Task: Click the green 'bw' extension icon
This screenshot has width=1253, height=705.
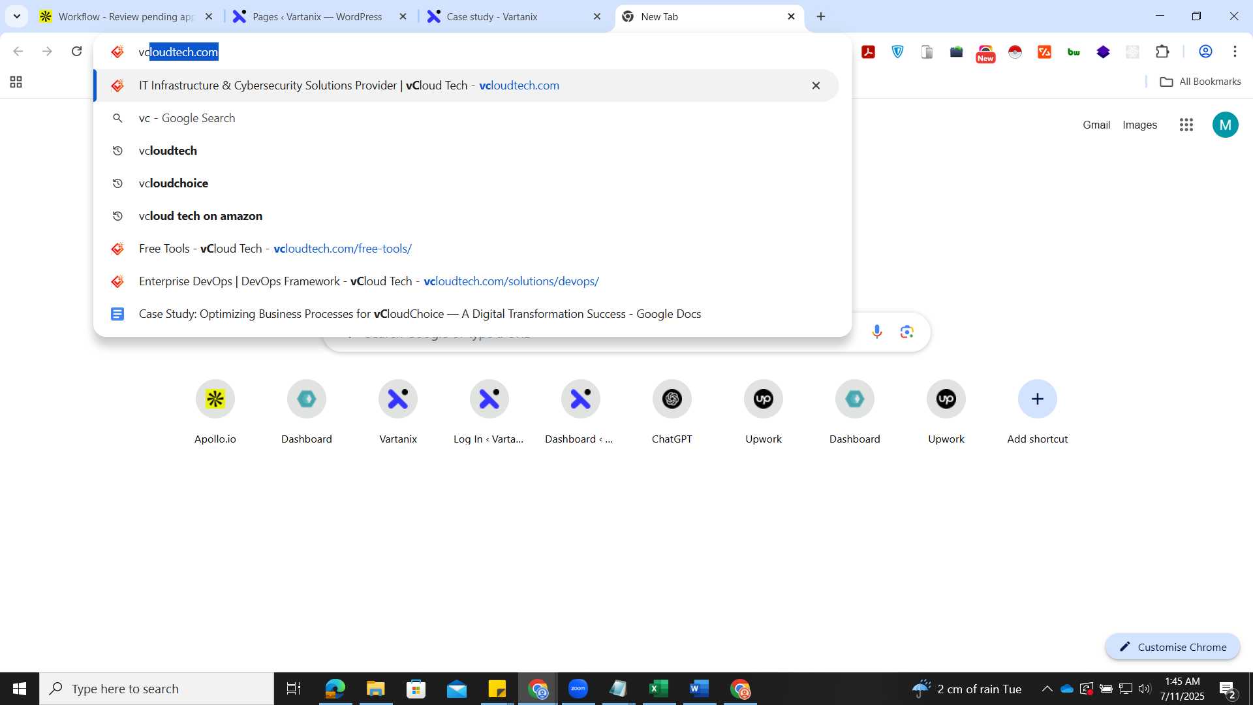Action: point(1074,52)
